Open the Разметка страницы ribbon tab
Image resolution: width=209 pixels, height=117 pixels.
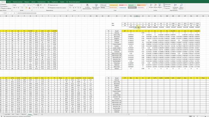coord(18,2)
